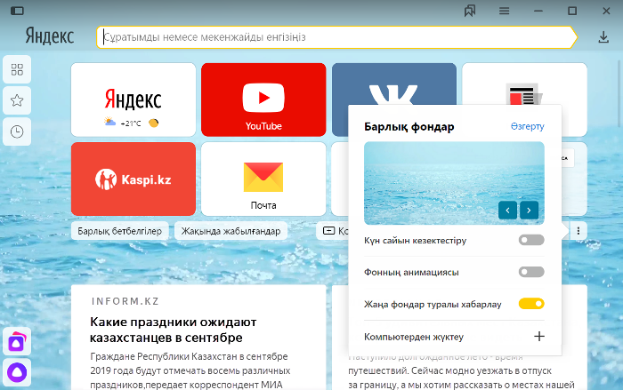Open the YouTube tile
Image resolution: width=623 pixels, height=390 pixels.
click(x=263, y=99)
